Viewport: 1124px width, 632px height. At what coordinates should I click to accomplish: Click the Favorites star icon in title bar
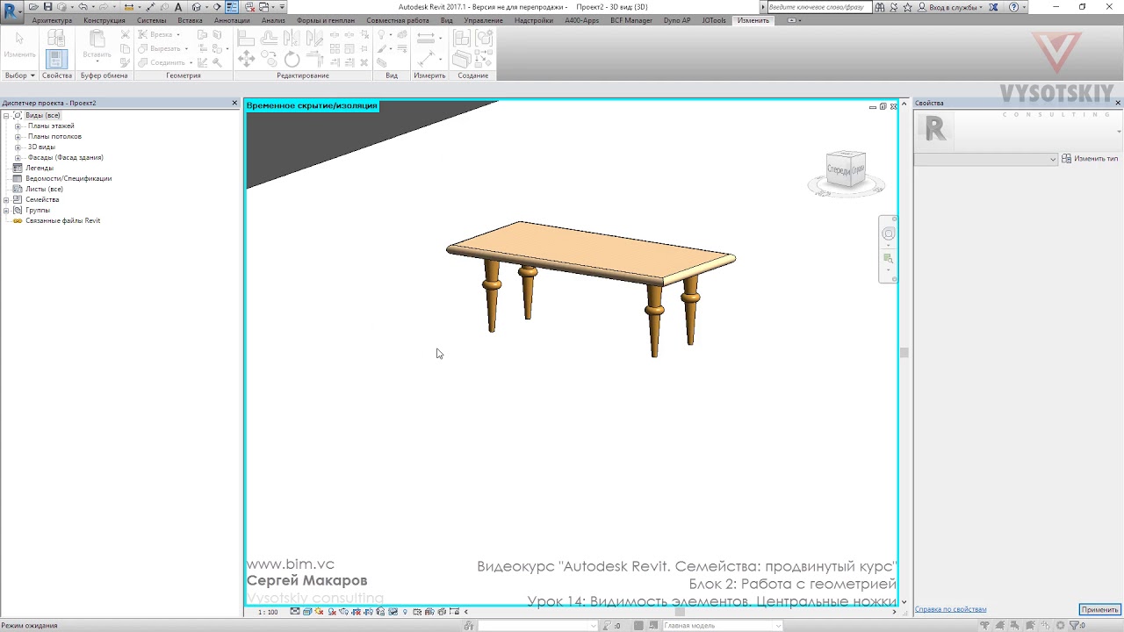(x=907, y=7)
